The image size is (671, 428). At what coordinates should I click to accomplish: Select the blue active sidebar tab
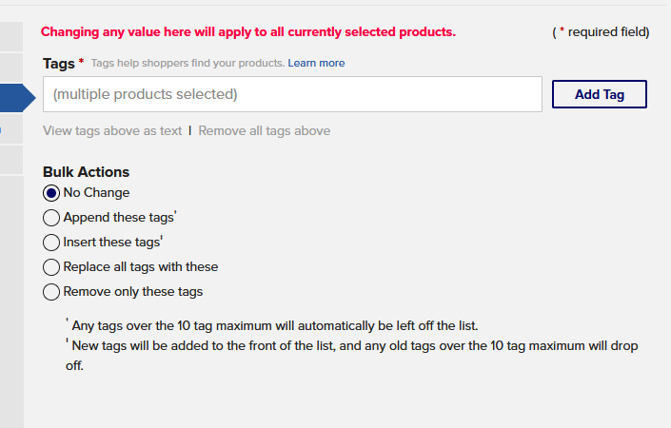coord(11,98)
